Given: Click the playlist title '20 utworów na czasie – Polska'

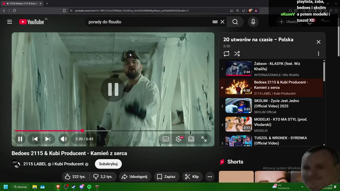Looking at the screenshot, I should coord(258,40).
